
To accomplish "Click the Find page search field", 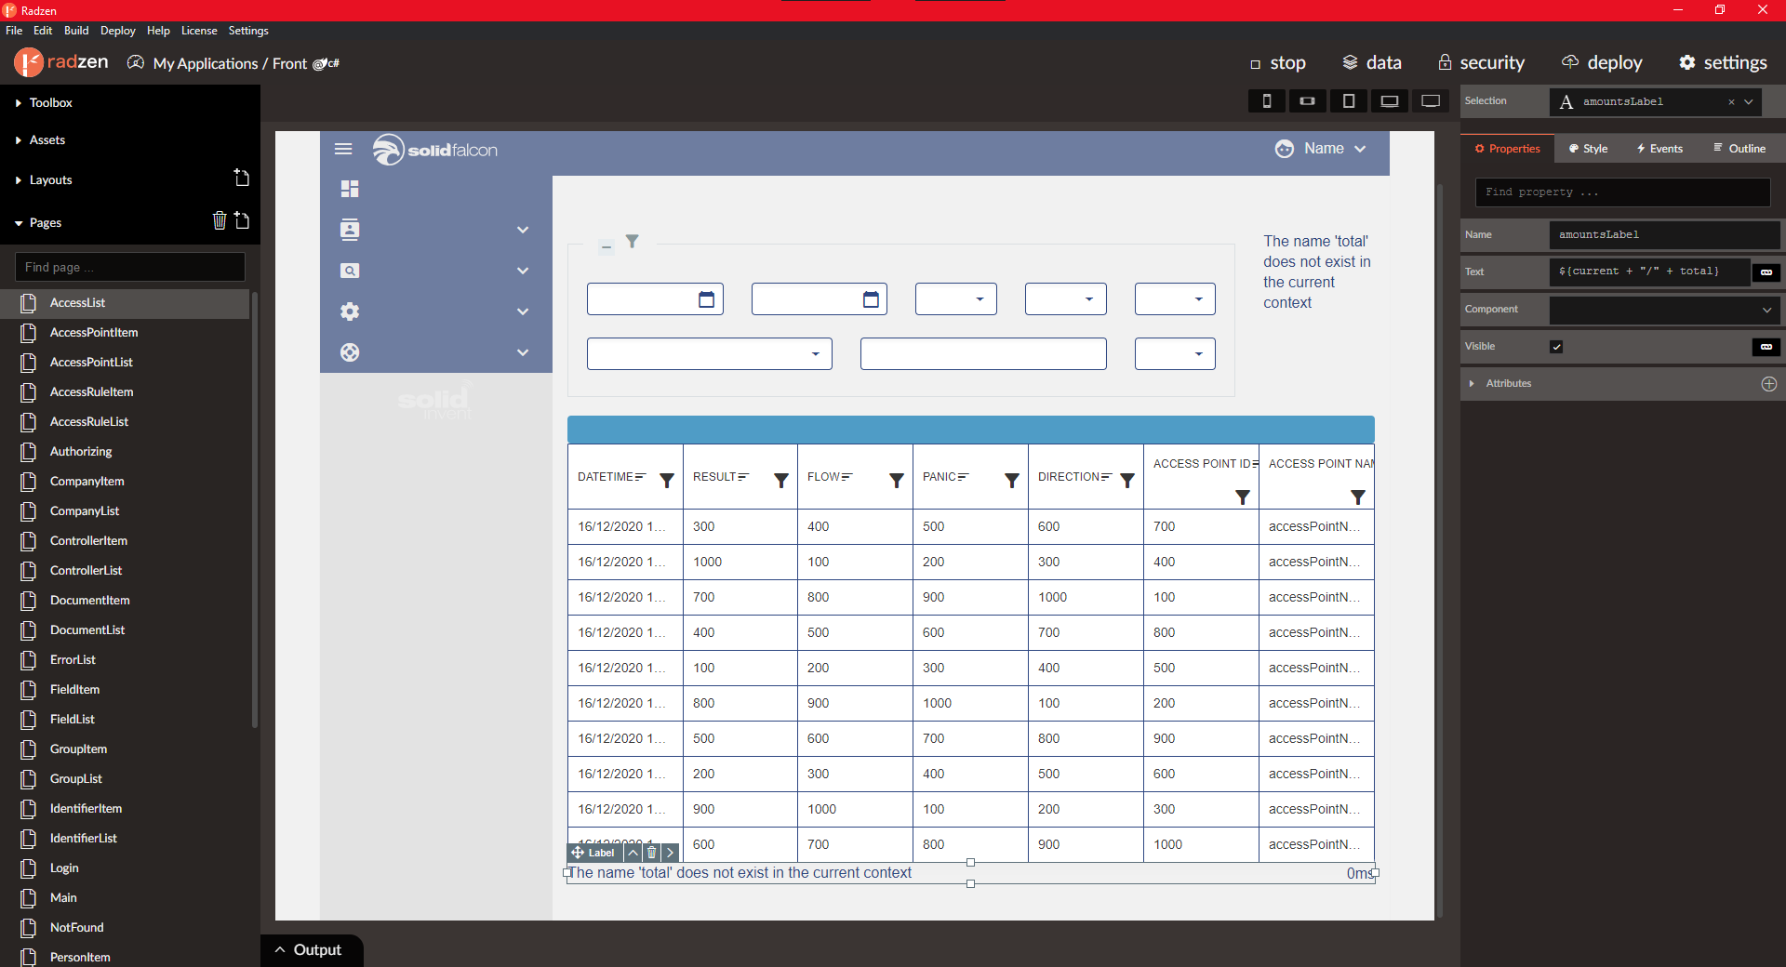I will coord(130,267).
